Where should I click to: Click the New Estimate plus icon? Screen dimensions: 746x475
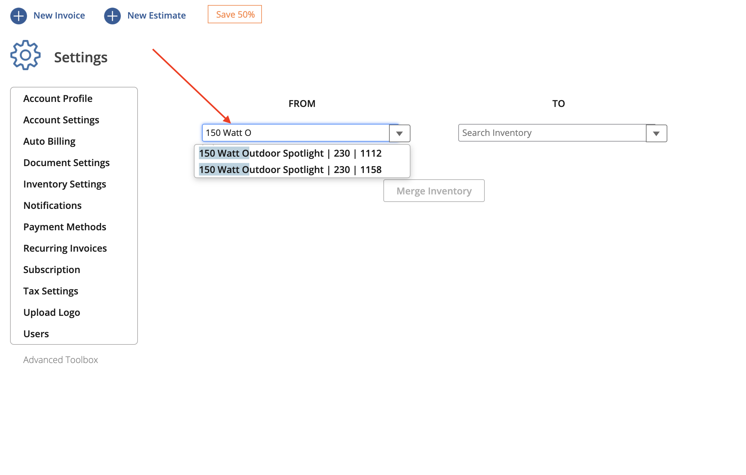[112, 16]
